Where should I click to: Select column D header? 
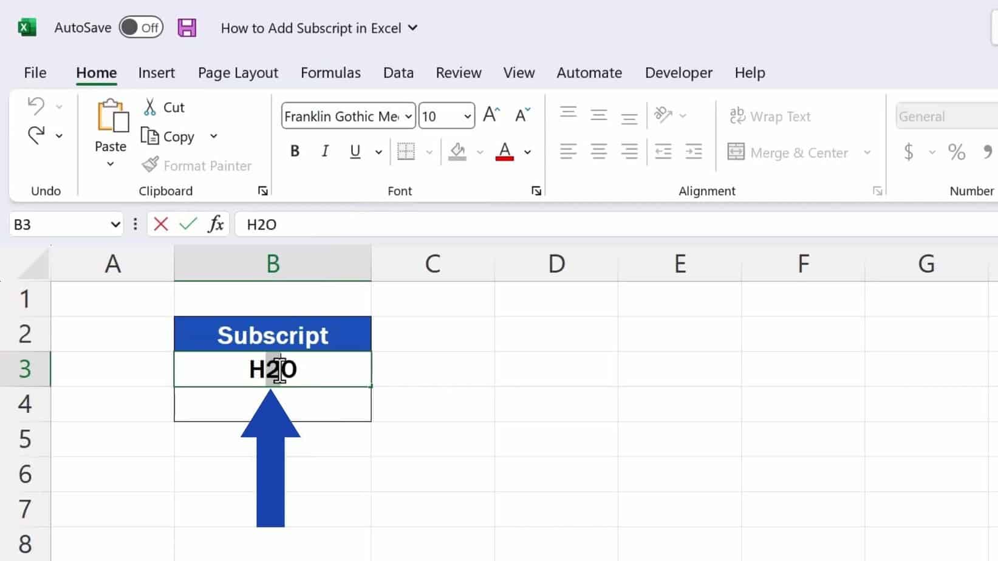[x=556, y=264]
